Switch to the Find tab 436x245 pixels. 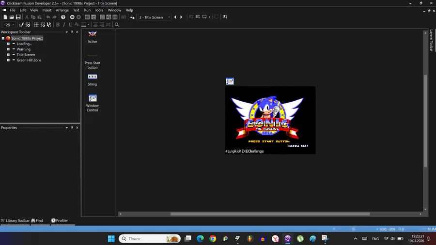click(37, 221)
